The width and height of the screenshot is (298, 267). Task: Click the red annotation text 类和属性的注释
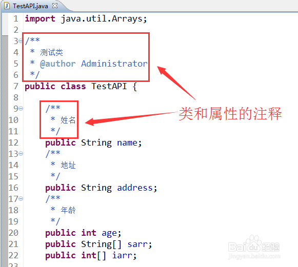(230, 114)
